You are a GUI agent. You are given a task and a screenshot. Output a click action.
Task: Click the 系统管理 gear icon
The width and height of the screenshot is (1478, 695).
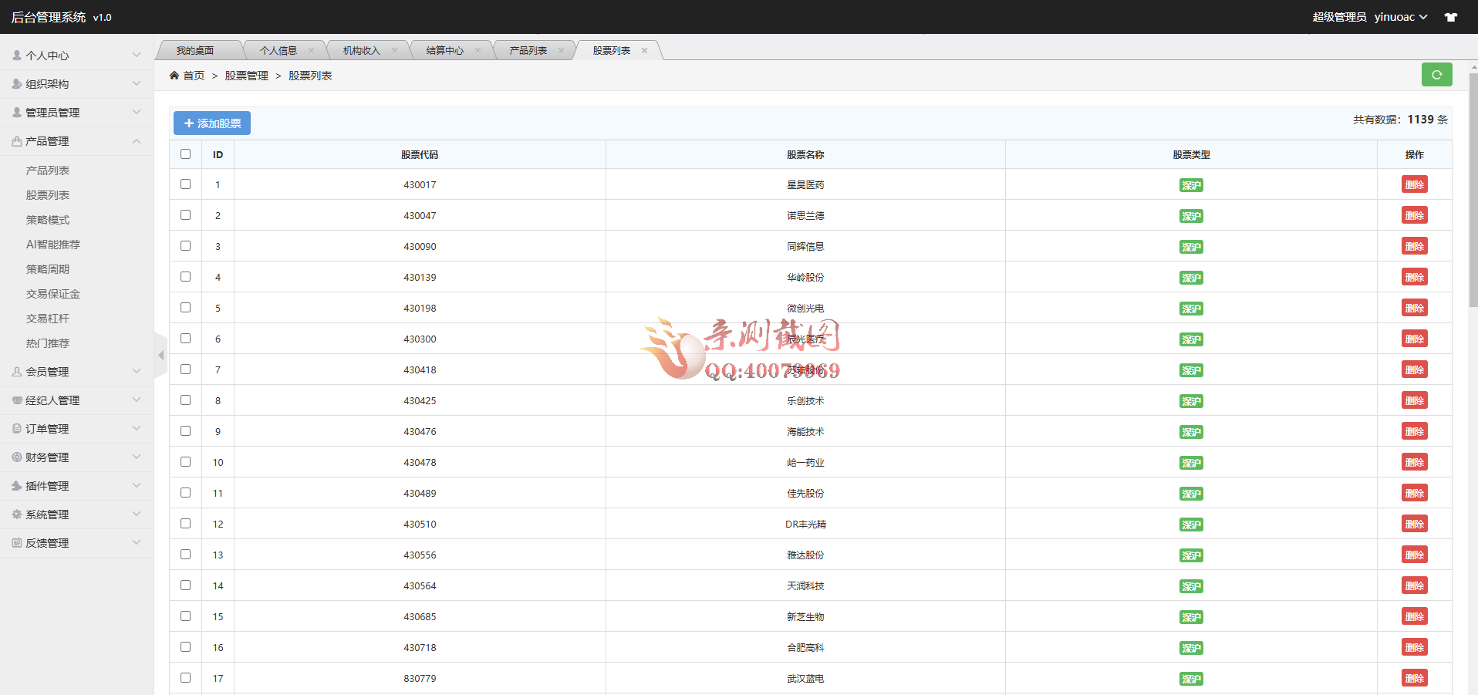17,515
